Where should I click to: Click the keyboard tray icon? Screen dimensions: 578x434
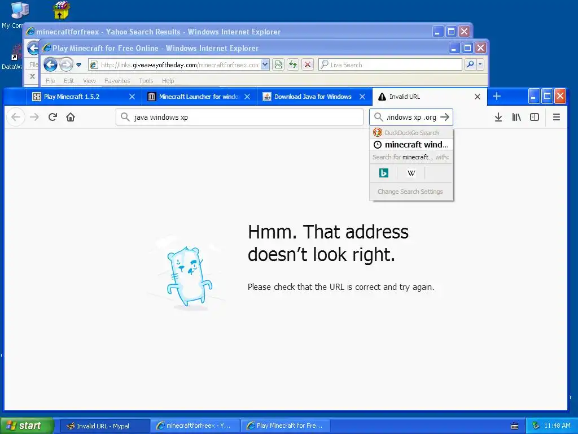(515, 426)
